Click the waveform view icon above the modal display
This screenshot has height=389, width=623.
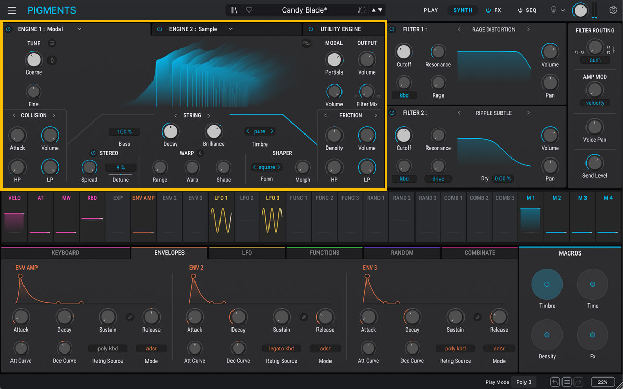click(307, 43)
